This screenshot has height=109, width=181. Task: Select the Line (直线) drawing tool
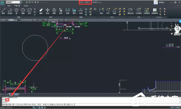[3, 11]
